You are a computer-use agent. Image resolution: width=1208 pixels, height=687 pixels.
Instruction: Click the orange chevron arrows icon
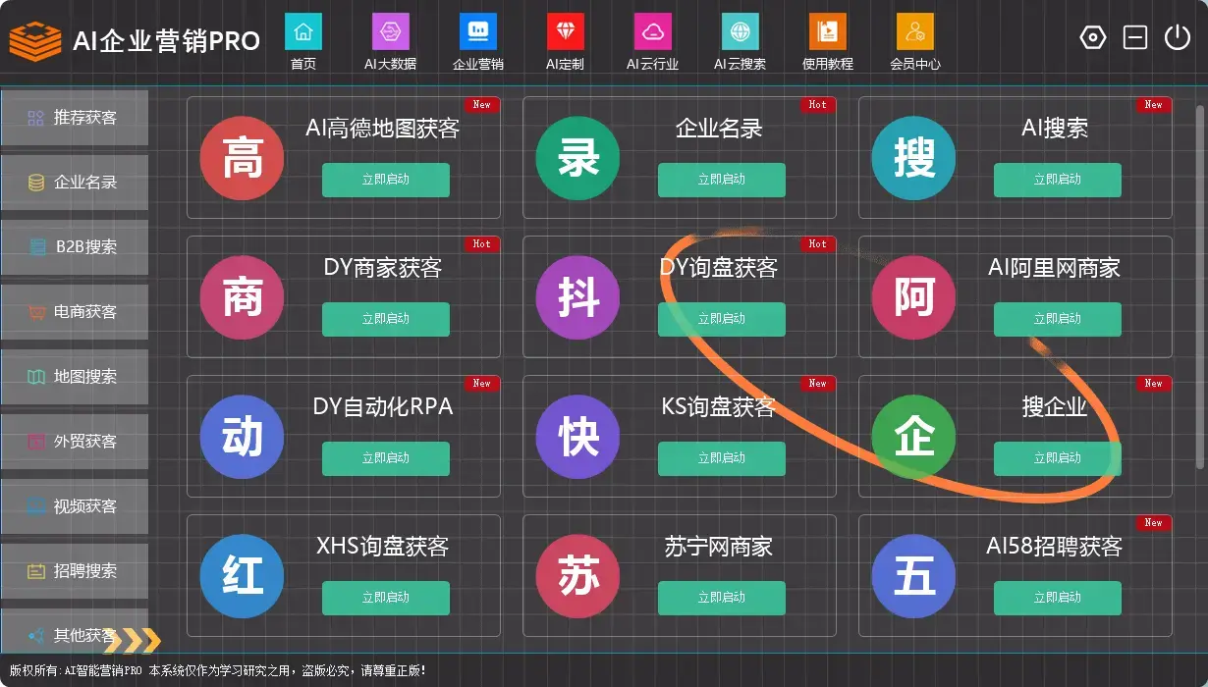pos(132,641)
